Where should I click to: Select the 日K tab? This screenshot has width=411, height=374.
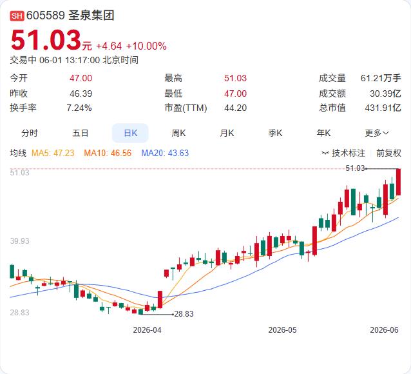[x=130, y=133]
